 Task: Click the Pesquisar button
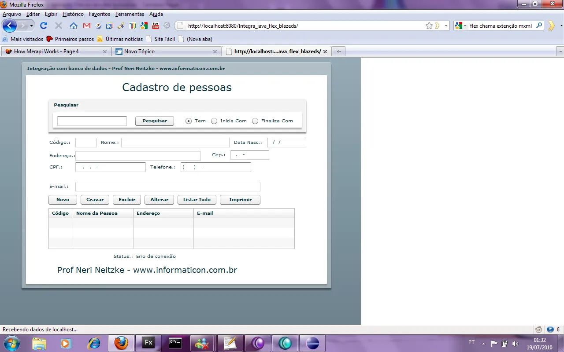click(155, 121)
